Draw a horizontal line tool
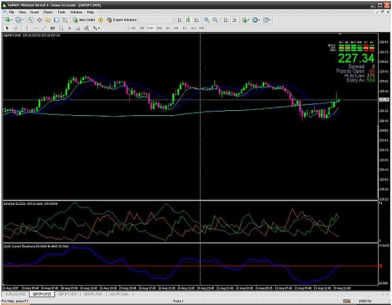 click(x=35, y=28)
